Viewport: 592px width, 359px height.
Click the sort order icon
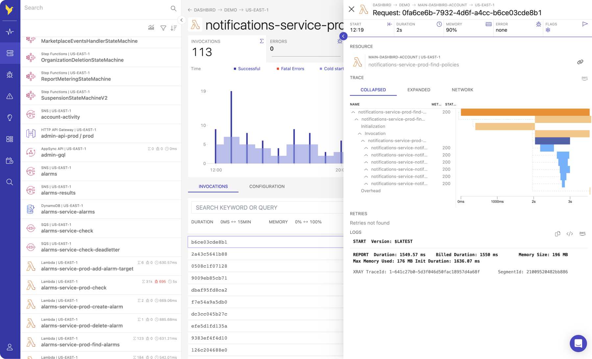pyautogui.click(x=174, y=28)
